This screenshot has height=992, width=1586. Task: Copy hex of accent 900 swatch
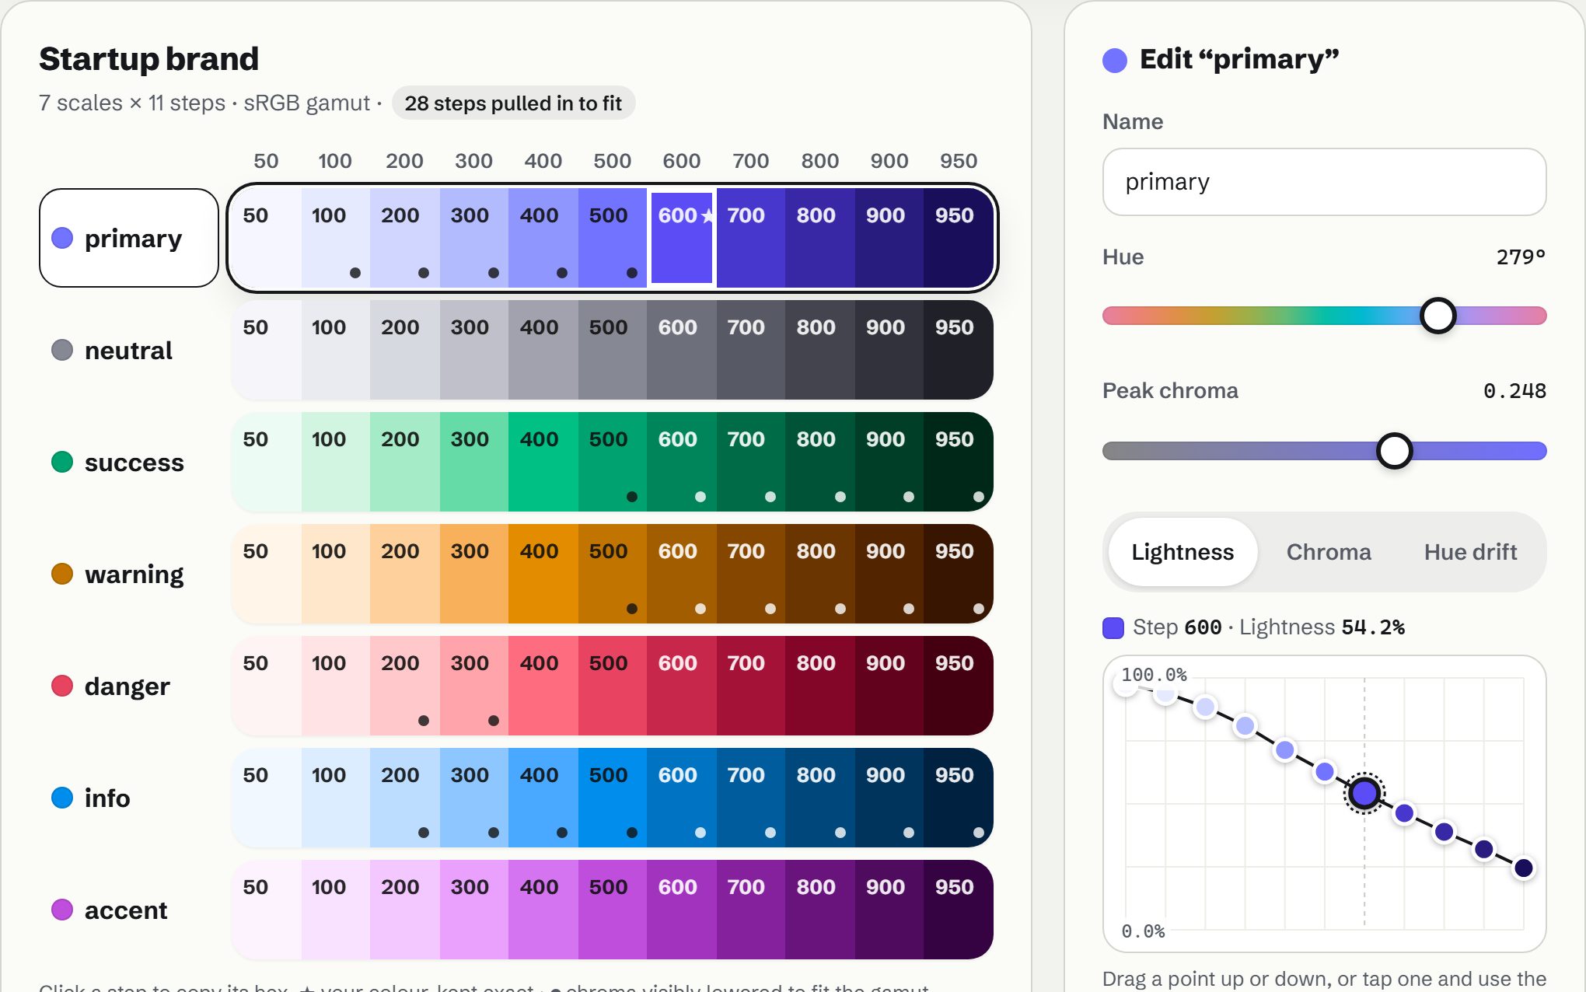pos(889,910)
